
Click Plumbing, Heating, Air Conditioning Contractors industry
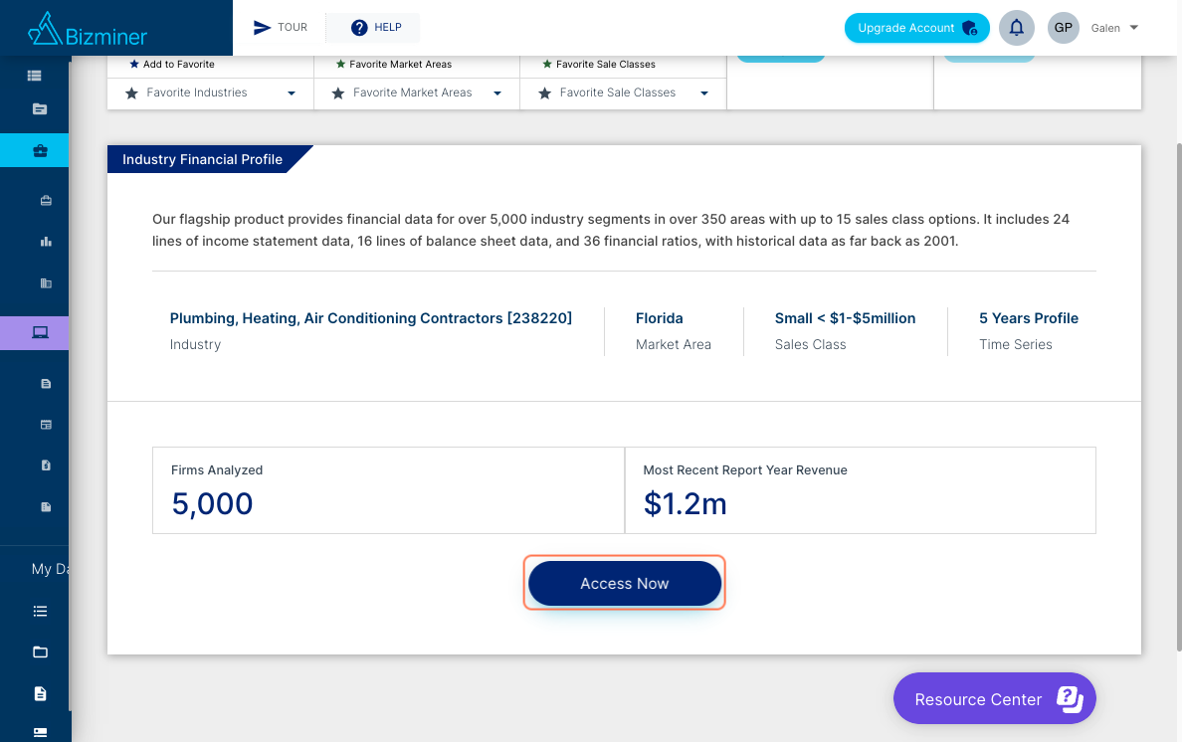371,318
